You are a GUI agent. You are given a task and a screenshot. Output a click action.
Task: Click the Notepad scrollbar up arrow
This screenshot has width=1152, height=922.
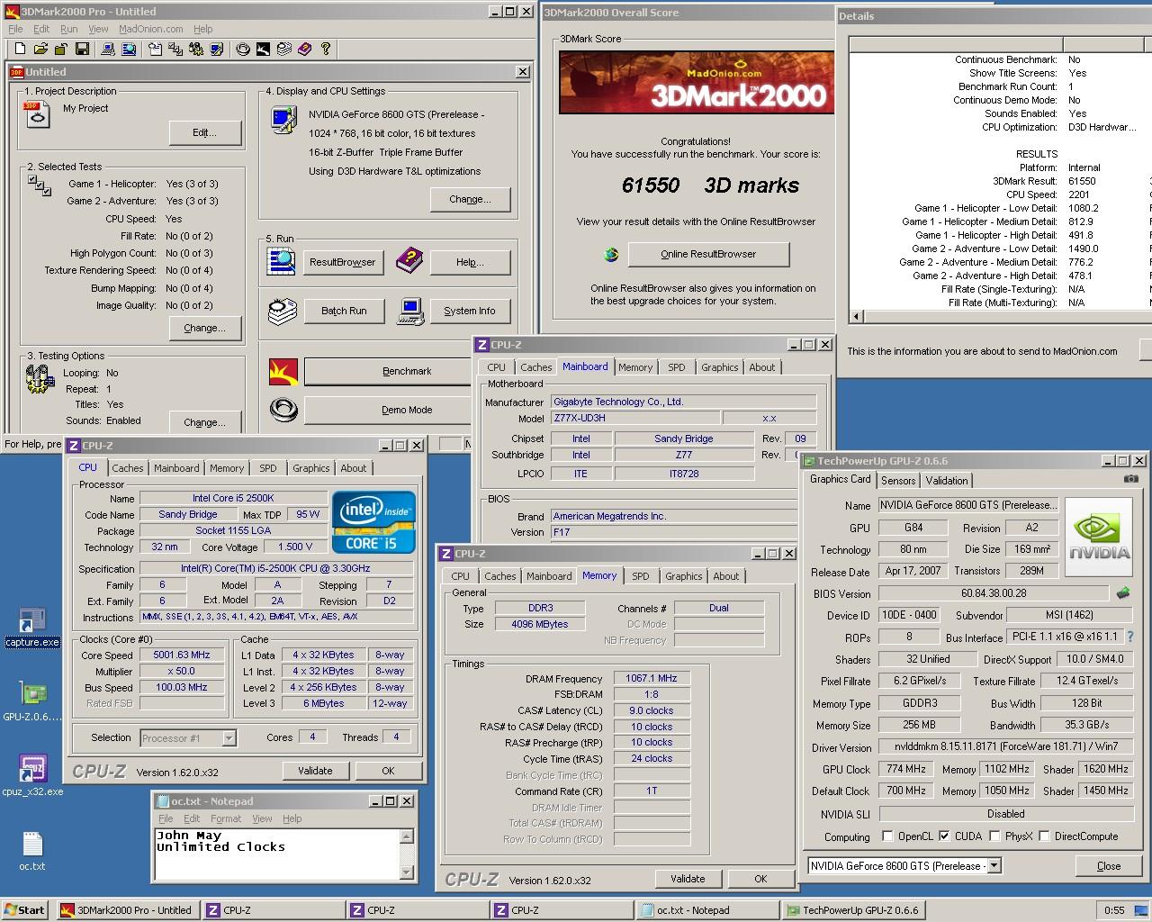click(406, 836)
